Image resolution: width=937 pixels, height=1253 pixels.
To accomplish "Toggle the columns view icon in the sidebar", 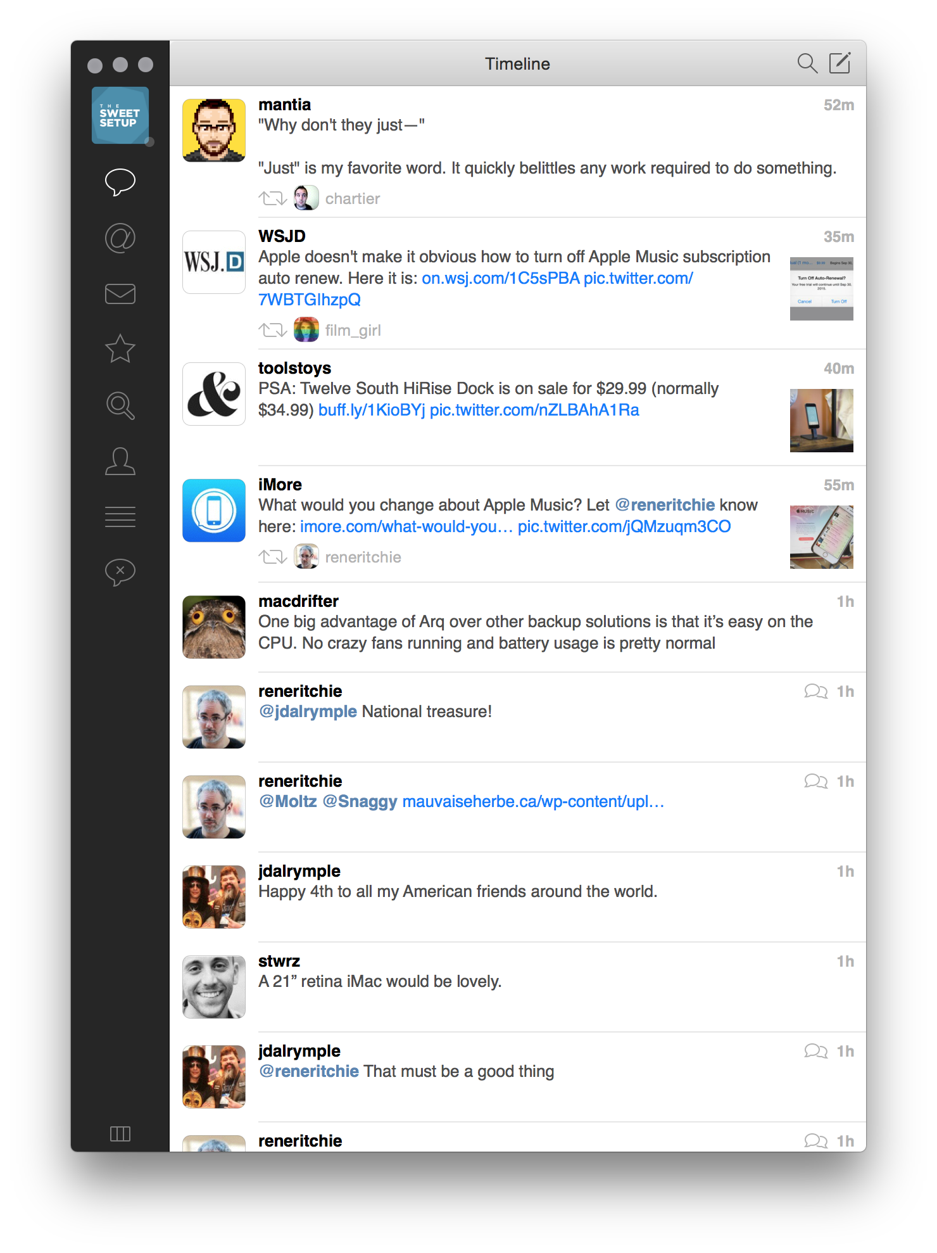I will pos(120,1133).
